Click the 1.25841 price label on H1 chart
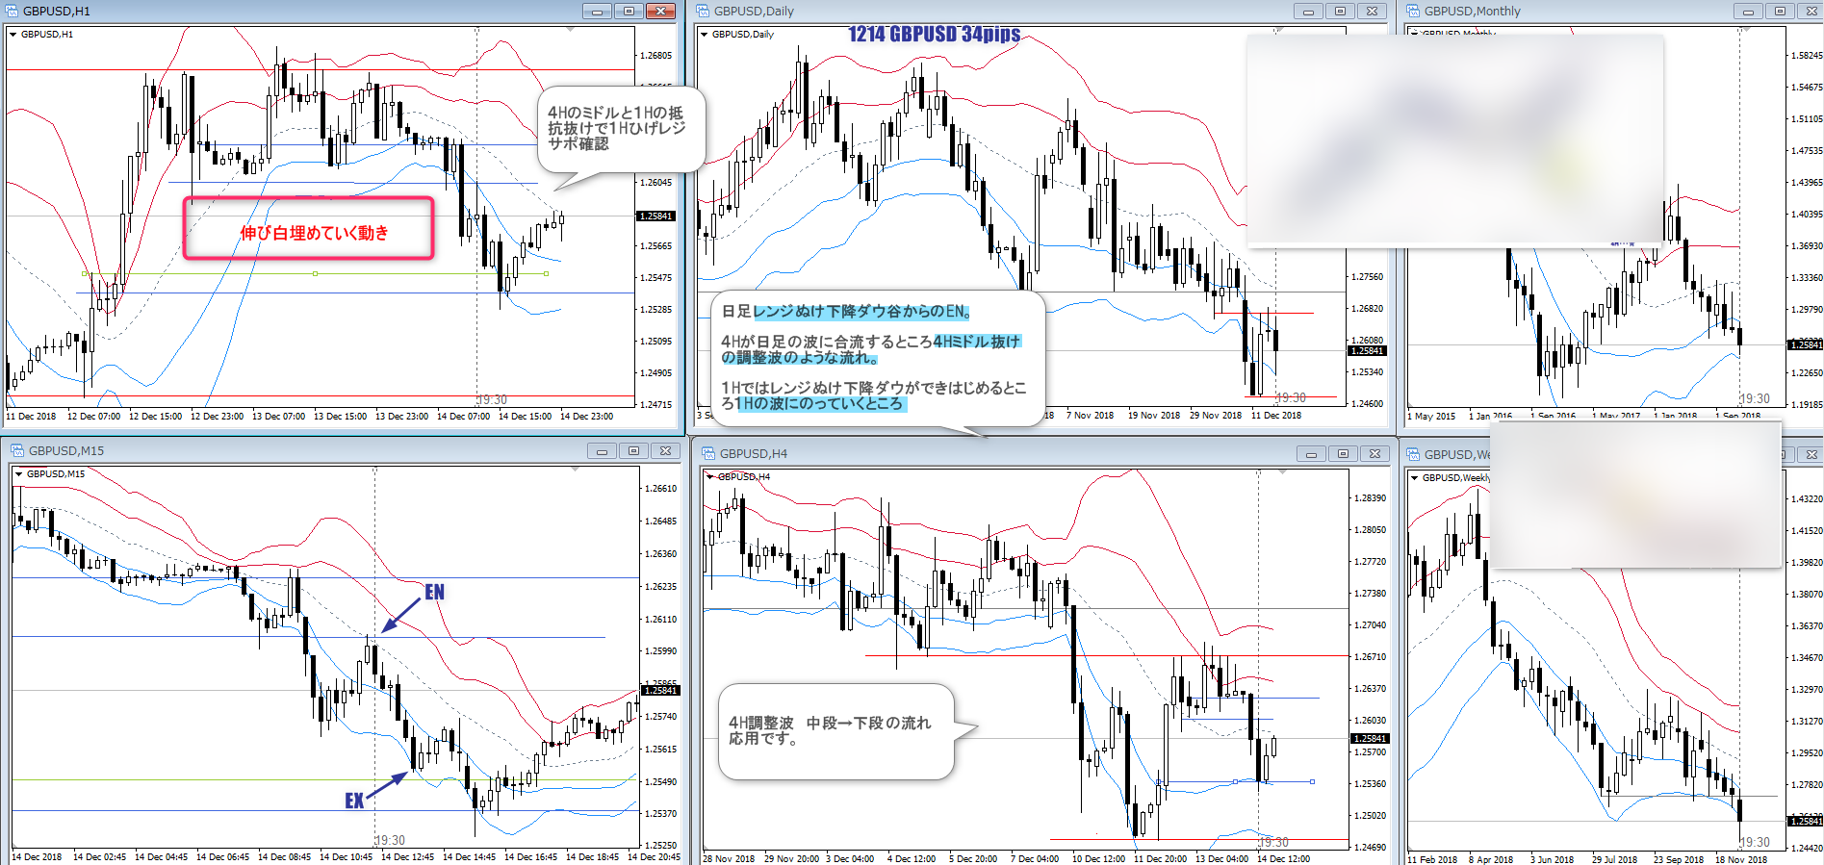The image size is (1824, 865). (655, 216)
